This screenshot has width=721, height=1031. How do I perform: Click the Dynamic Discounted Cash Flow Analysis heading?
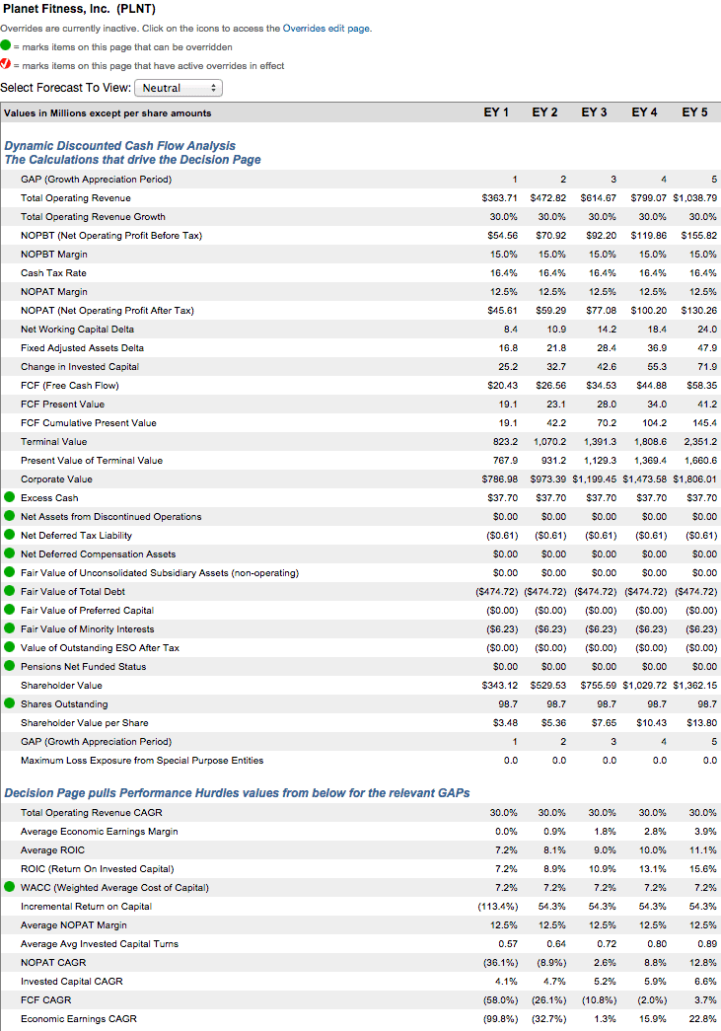tap(119, 146)
